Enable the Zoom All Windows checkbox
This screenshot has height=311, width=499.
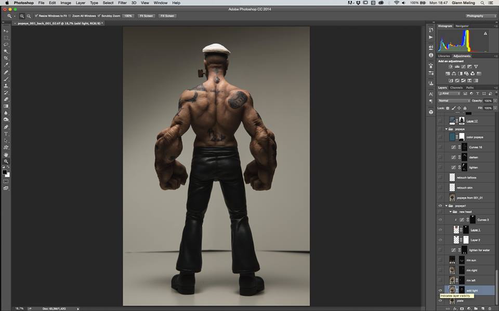[x=71, y=16]
